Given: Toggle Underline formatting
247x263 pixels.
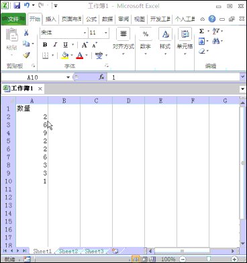Looking at the screenshot, I should [65, 45].
